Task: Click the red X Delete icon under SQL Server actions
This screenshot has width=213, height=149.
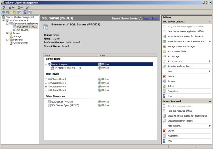Action: 164,76
